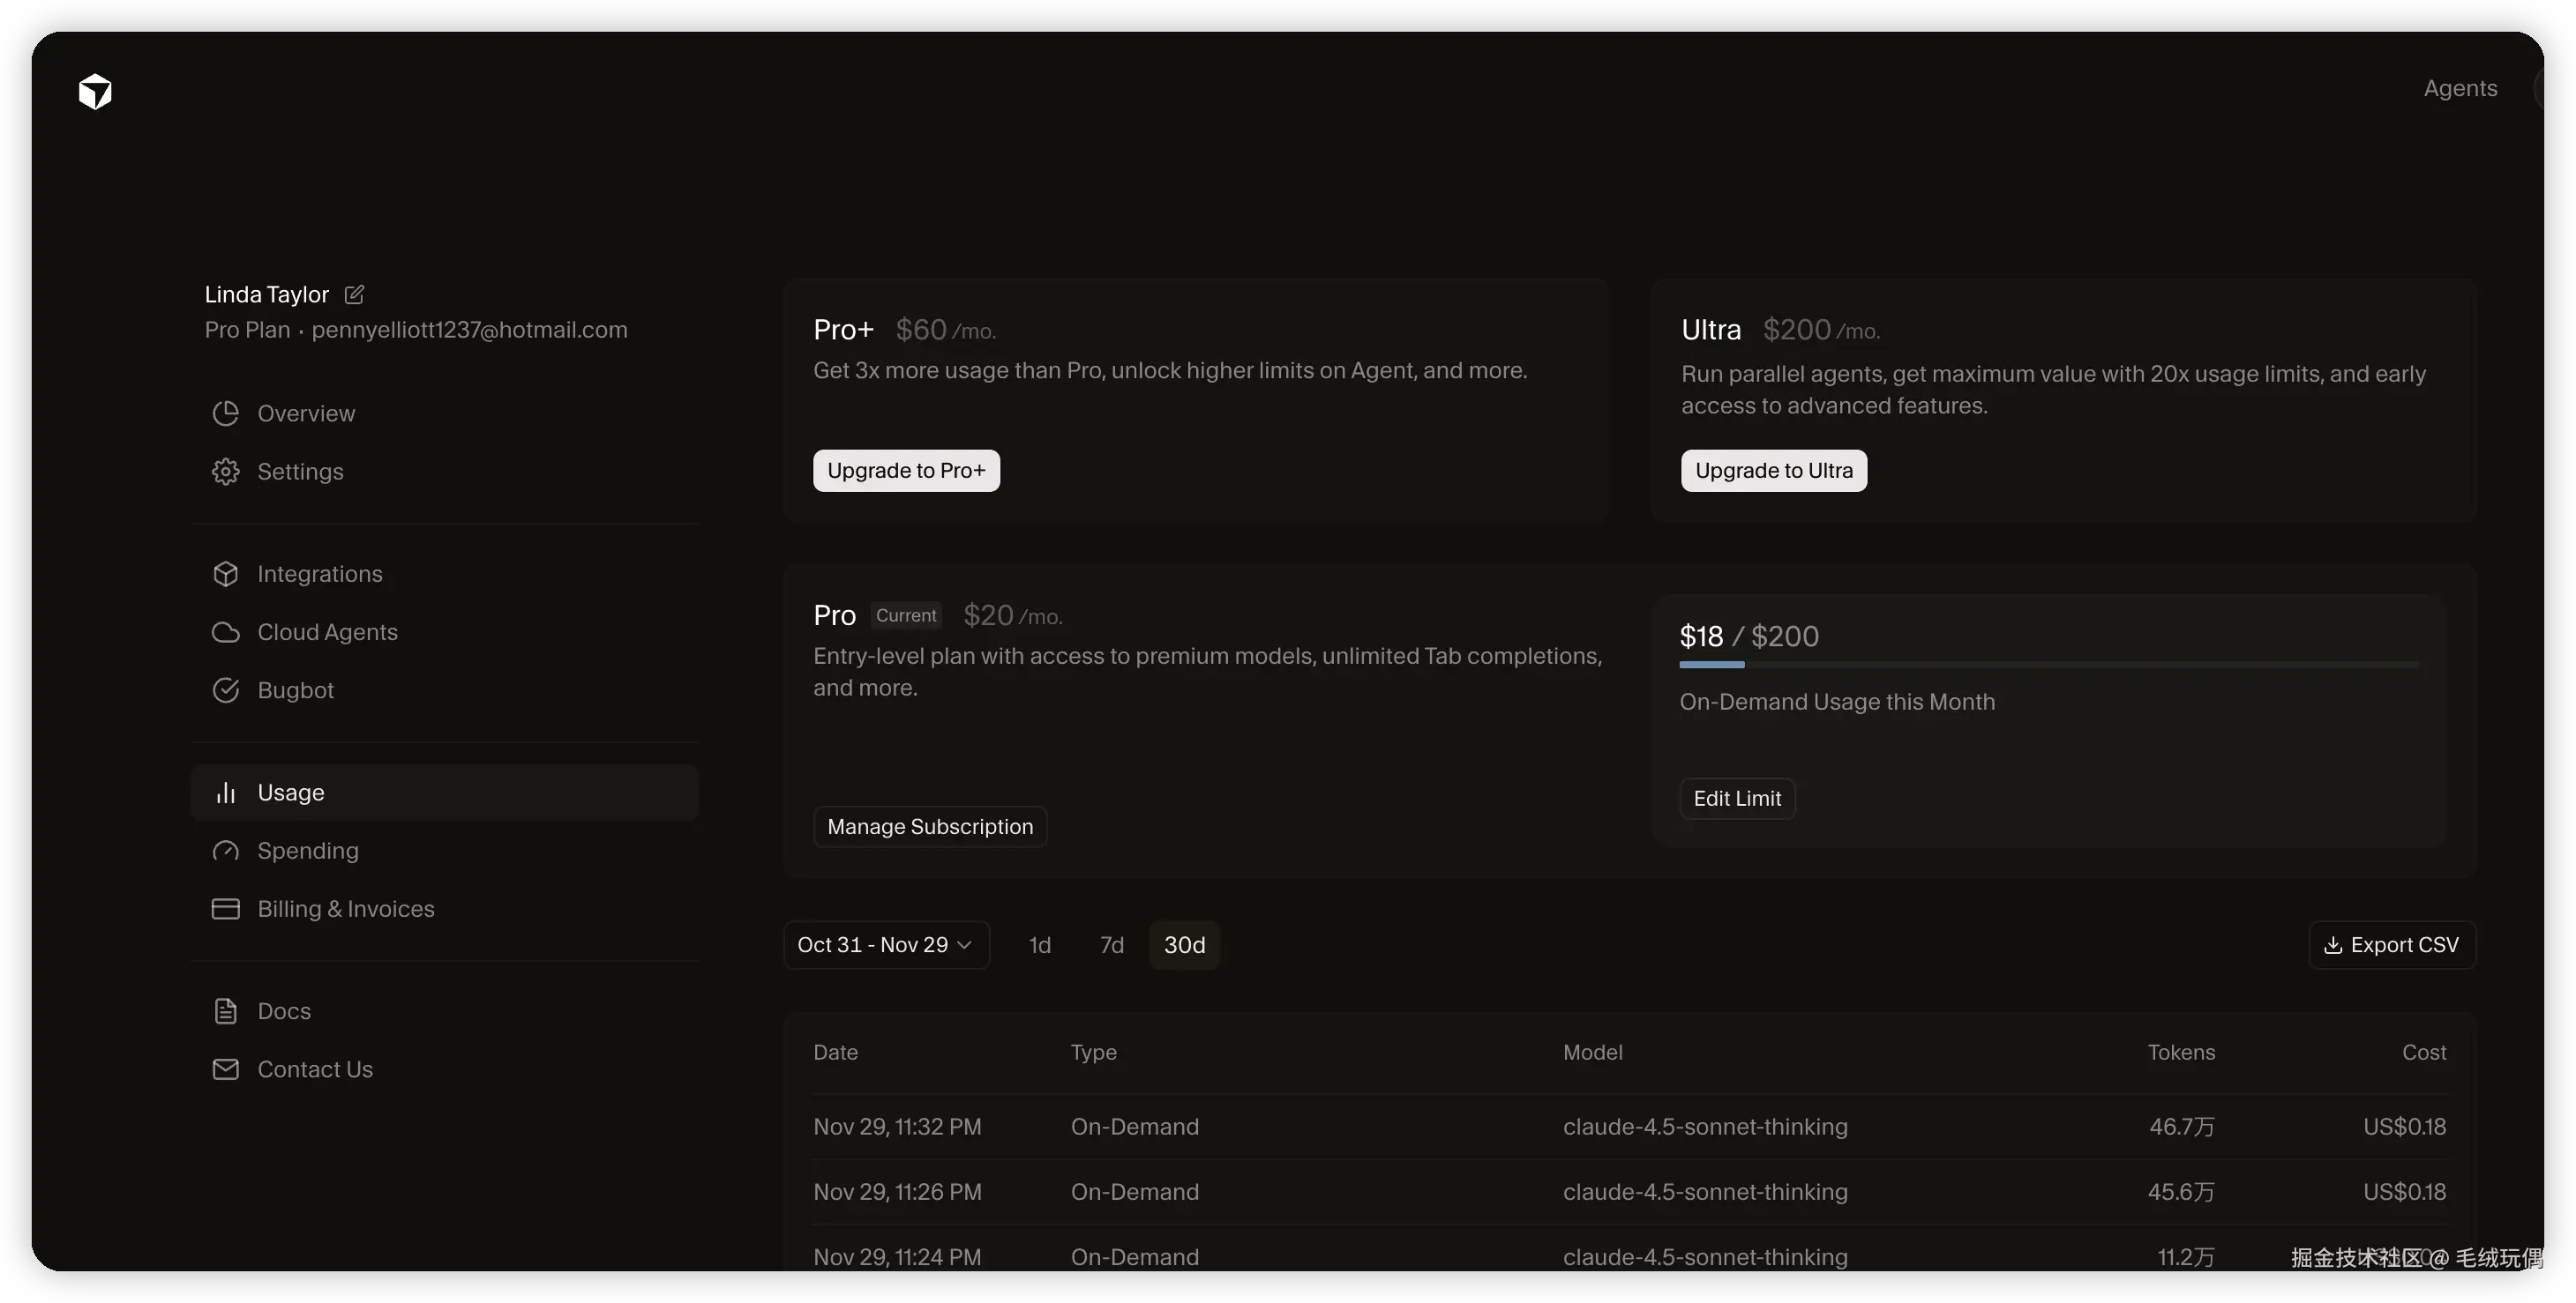Click the Manage Subscription button
The width and height of the screenshot is (2576, 1303).
(x=929, y=827)
